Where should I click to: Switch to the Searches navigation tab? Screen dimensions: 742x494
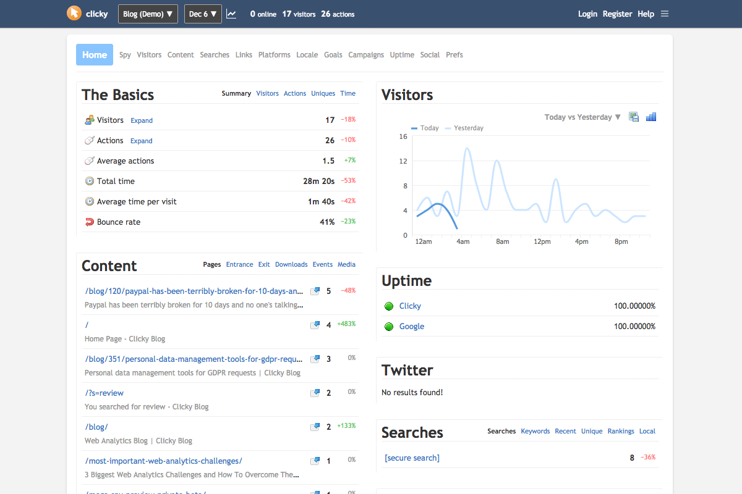tap(215, 55)
